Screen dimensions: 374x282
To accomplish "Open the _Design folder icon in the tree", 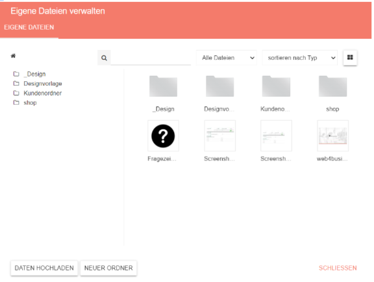I will tap(16, 74).
